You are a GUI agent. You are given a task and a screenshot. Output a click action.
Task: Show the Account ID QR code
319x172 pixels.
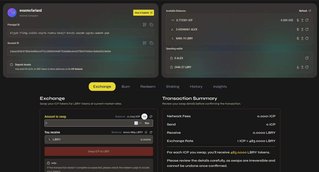pyautogui.click(x=145, y=43)
